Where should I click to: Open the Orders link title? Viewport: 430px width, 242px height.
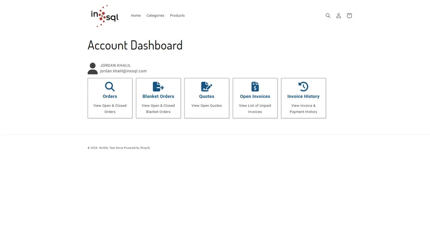110,96
